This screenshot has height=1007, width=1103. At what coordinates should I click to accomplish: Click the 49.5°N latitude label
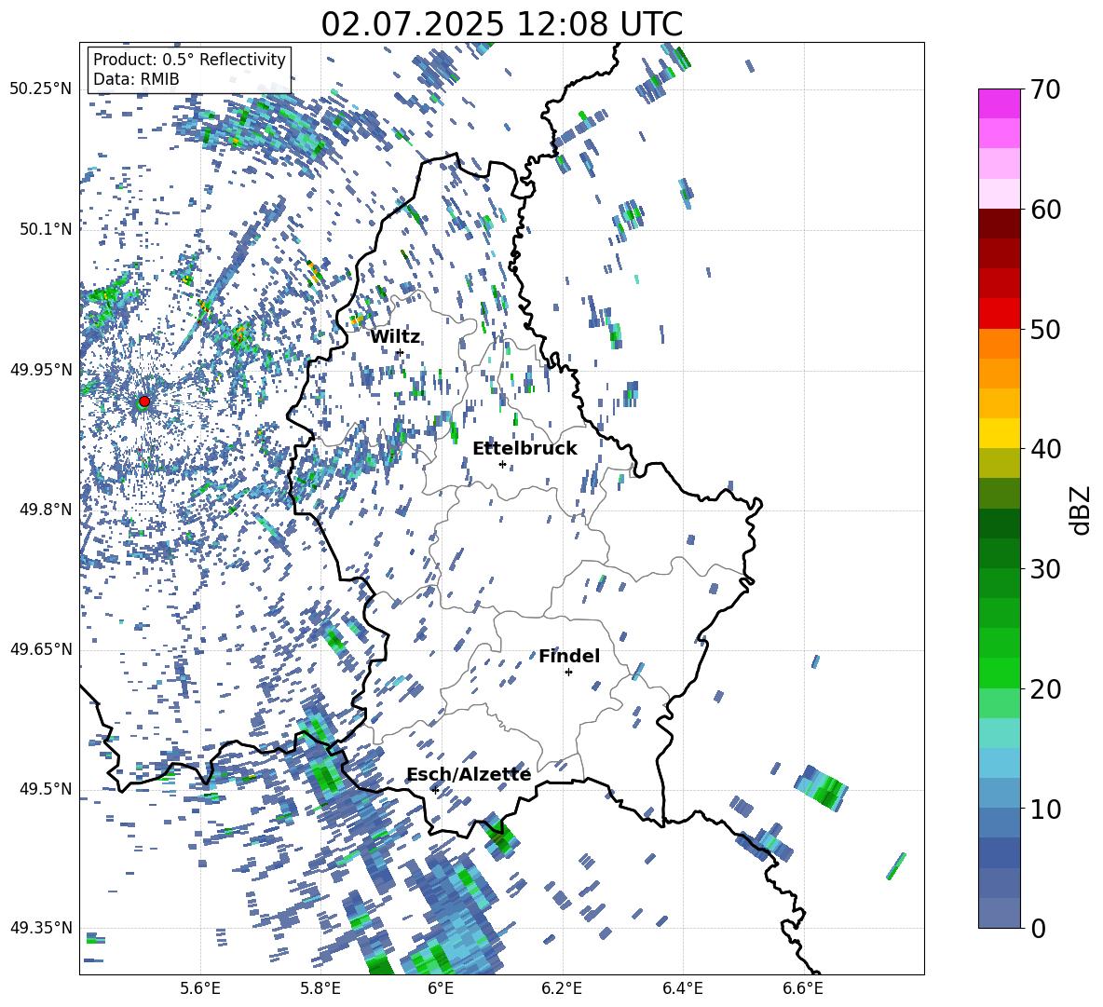(x=45, y=788)
